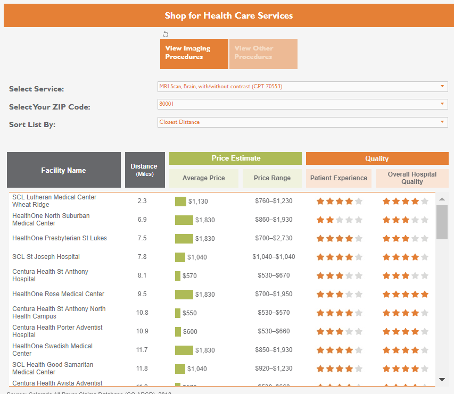Click the reset/undo arrow icon above tabs
The height and width of the screenshot is (394, 454).
coord(166,34)
